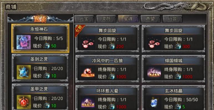
Task: Click the 圣甲之灵 red armor icon
Action: (24, 102)
